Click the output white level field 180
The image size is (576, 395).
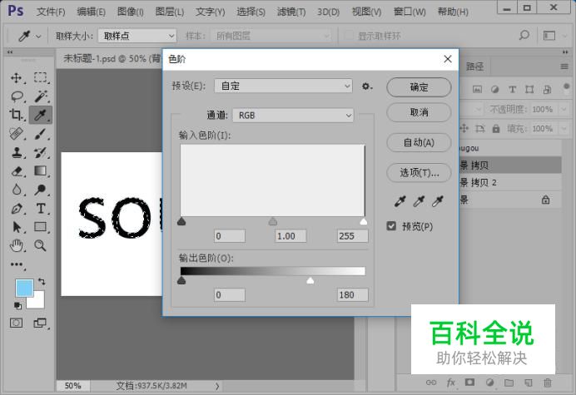352,294
